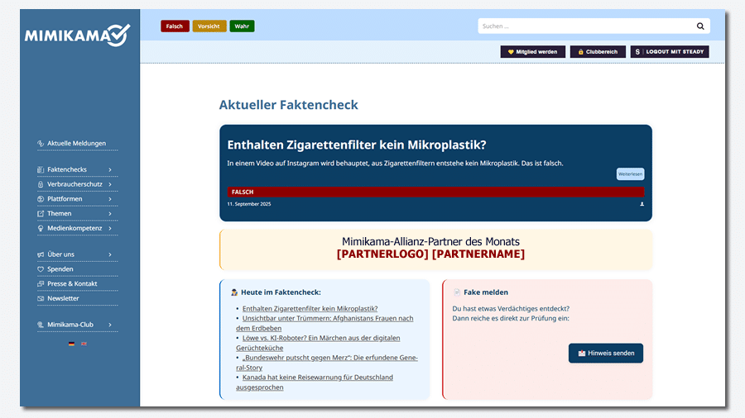Open headline Enthalten Zigarettenfilter kein Mikroplastik?
The height and width of the screenshot is (418, 745).
click(356, 145)
